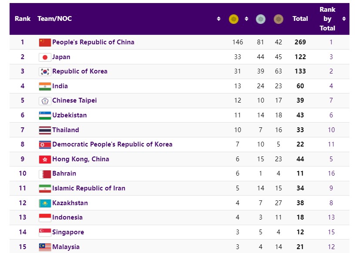
Task: Click the DPR Korea flag icon
Action: click(x=45, y=145)
